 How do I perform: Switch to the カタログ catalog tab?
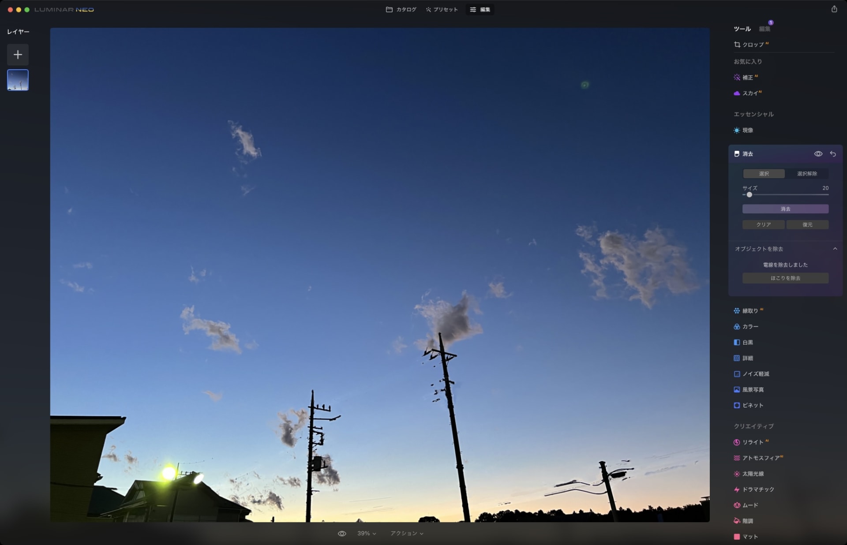click(401, 9)
